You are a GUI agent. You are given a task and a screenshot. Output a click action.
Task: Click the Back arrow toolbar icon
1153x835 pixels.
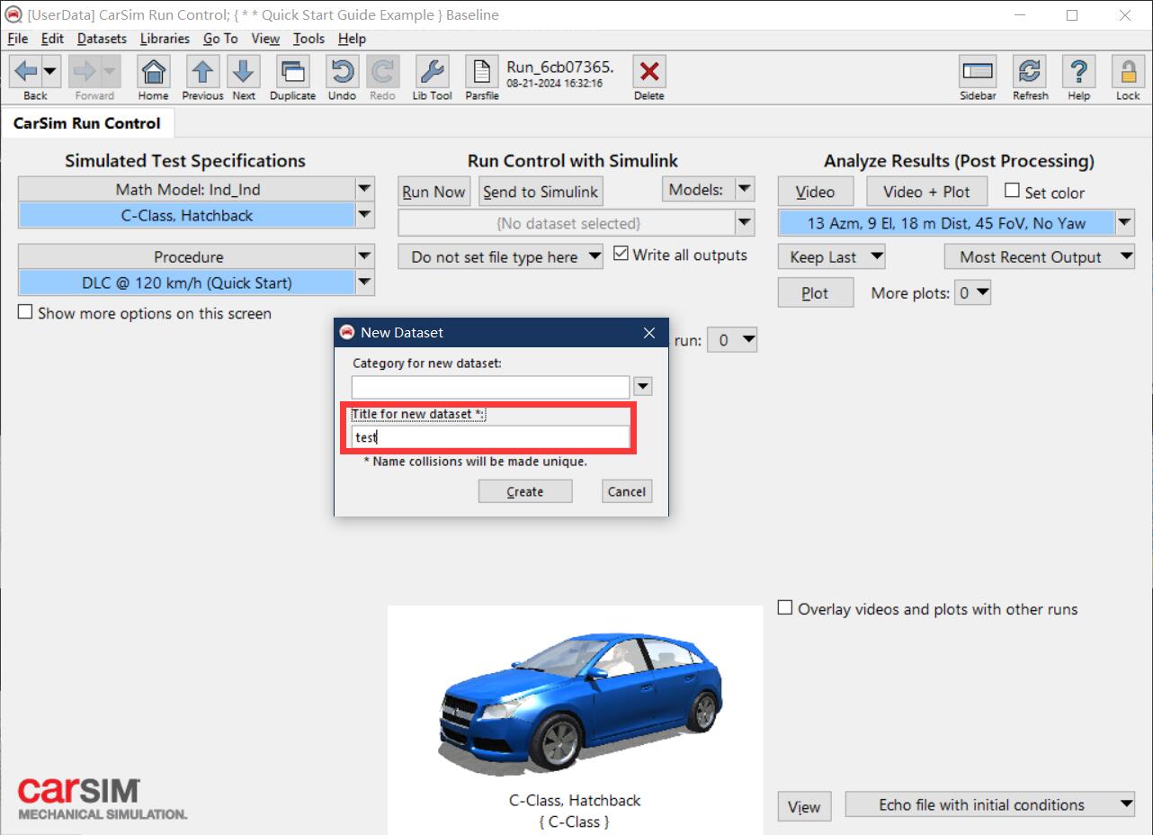click(26, 71)
